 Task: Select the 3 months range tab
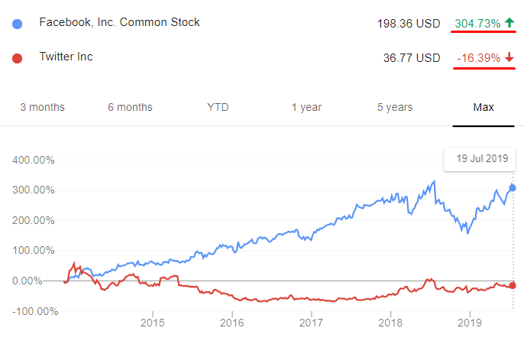[x=42, y=107]
